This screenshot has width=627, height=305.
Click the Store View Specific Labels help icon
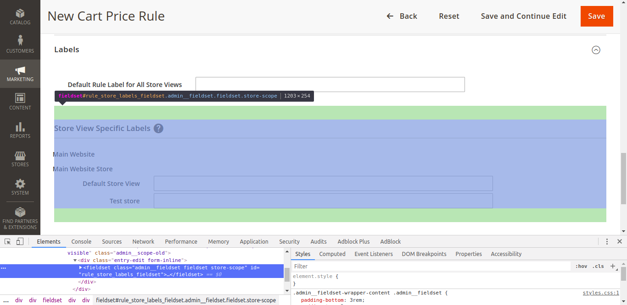point(158,128)
